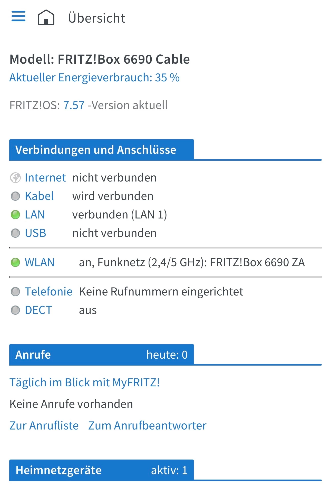Image resolution: width=331 pixels, height=487 pixels.
Task: Open Zum Anrufbeantworter link
Action: pos(147,426)
